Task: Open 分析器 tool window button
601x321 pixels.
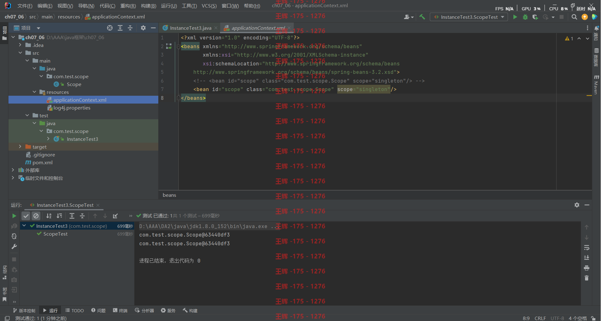Action: 145,310
